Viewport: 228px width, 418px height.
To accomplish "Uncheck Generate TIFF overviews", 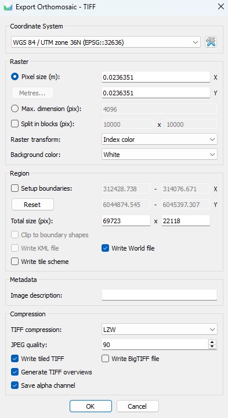I will pyautogui.click(x=15, y=372).
